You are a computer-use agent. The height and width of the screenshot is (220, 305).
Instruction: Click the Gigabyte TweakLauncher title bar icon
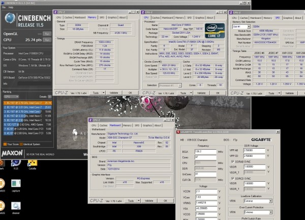click(178, 132)
